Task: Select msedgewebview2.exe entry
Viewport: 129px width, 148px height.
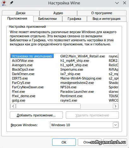Action: point(77,83)
